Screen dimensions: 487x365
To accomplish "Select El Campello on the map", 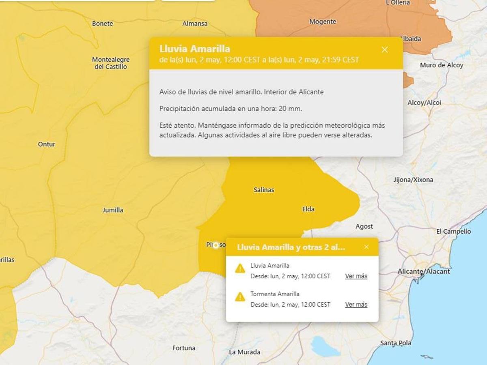I will click(x=453, y=232).
